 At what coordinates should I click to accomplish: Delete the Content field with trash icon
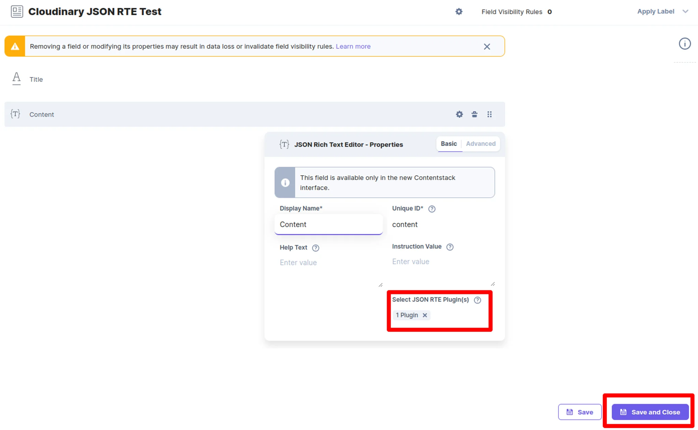[474, 114]
